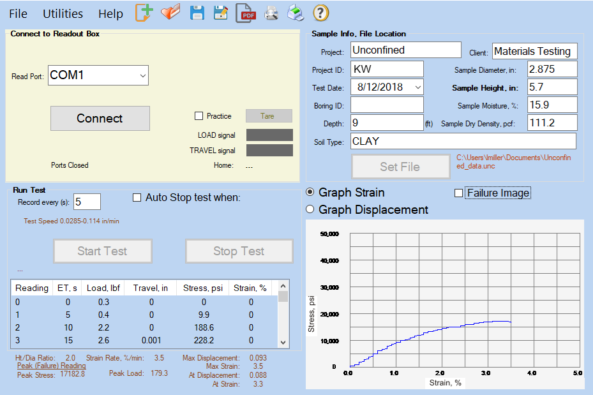The width and height of the screenshot is (593, 395).
Task: Select the Graph Displacement radio button
Action: pos(310,209)
